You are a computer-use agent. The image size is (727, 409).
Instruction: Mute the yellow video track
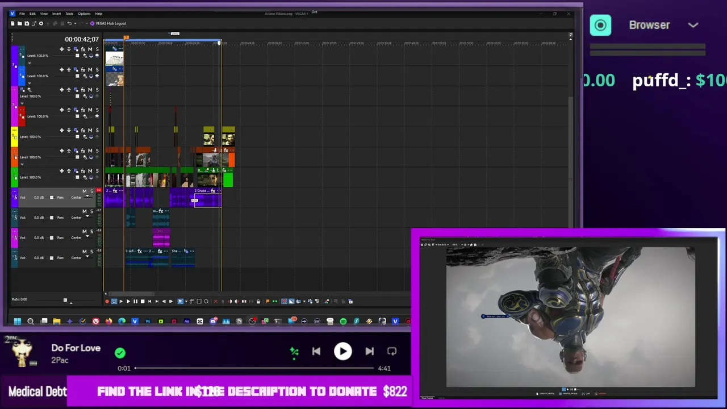pos(90,130)
